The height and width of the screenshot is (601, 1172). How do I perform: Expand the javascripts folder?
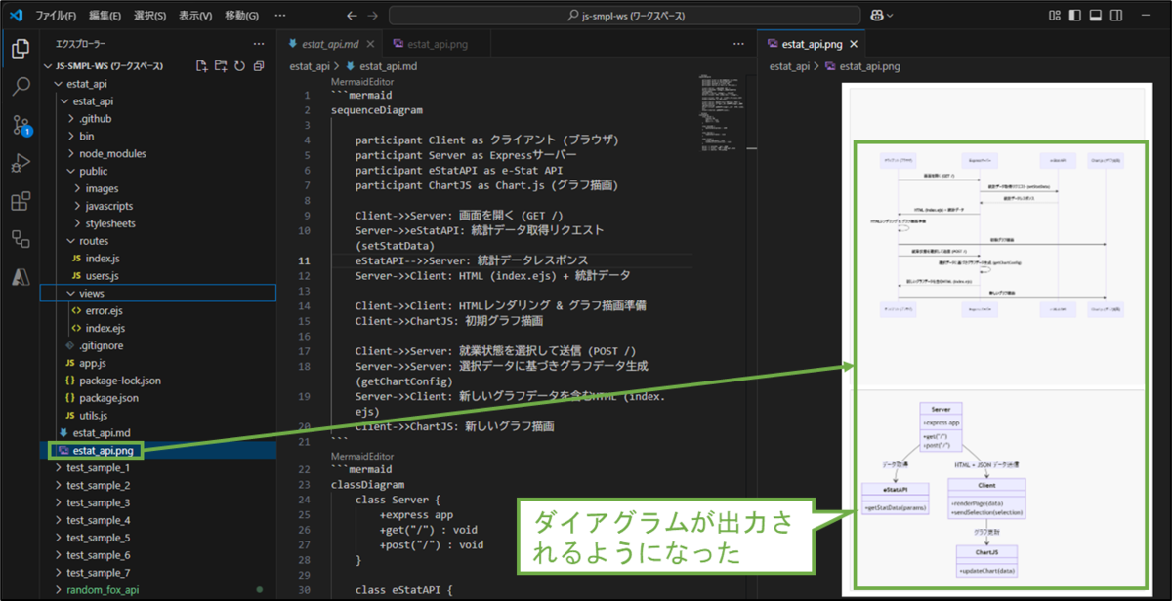(x=108, y=207)
